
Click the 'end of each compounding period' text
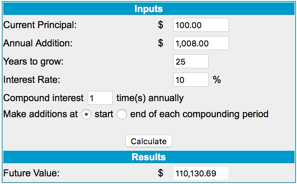click(199, 114)
